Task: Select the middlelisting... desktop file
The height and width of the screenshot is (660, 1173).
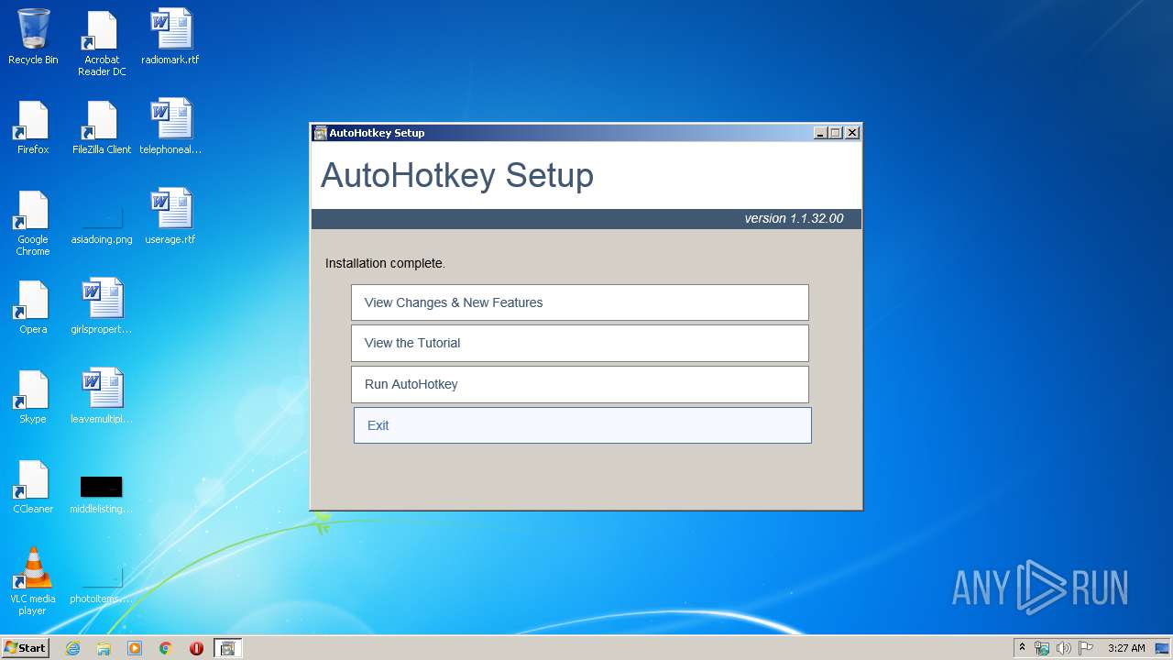Action: pos(102,494)
